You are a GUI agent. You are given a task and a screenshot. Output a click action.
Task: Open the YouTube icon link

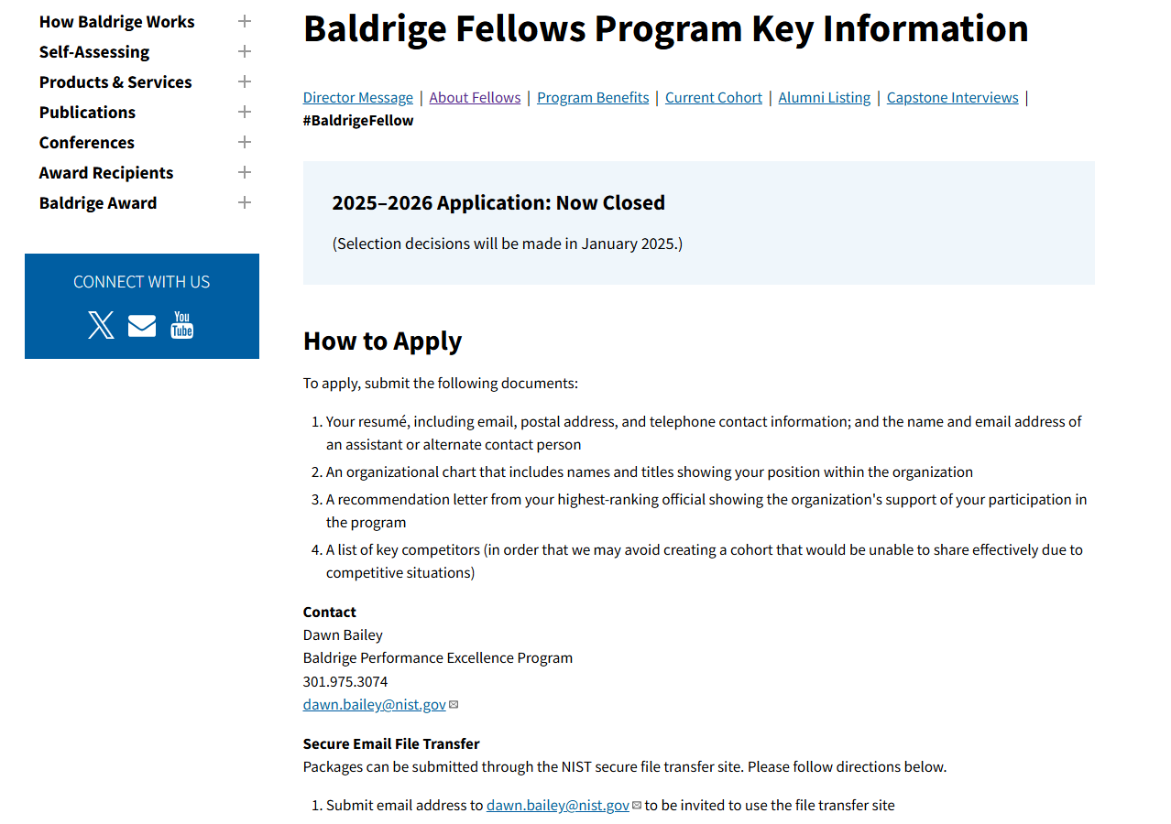(181, 325)
